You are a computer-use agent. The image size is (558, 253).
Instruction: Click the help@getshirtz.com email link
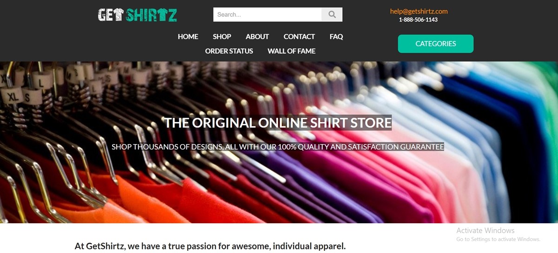coord(418,11)
